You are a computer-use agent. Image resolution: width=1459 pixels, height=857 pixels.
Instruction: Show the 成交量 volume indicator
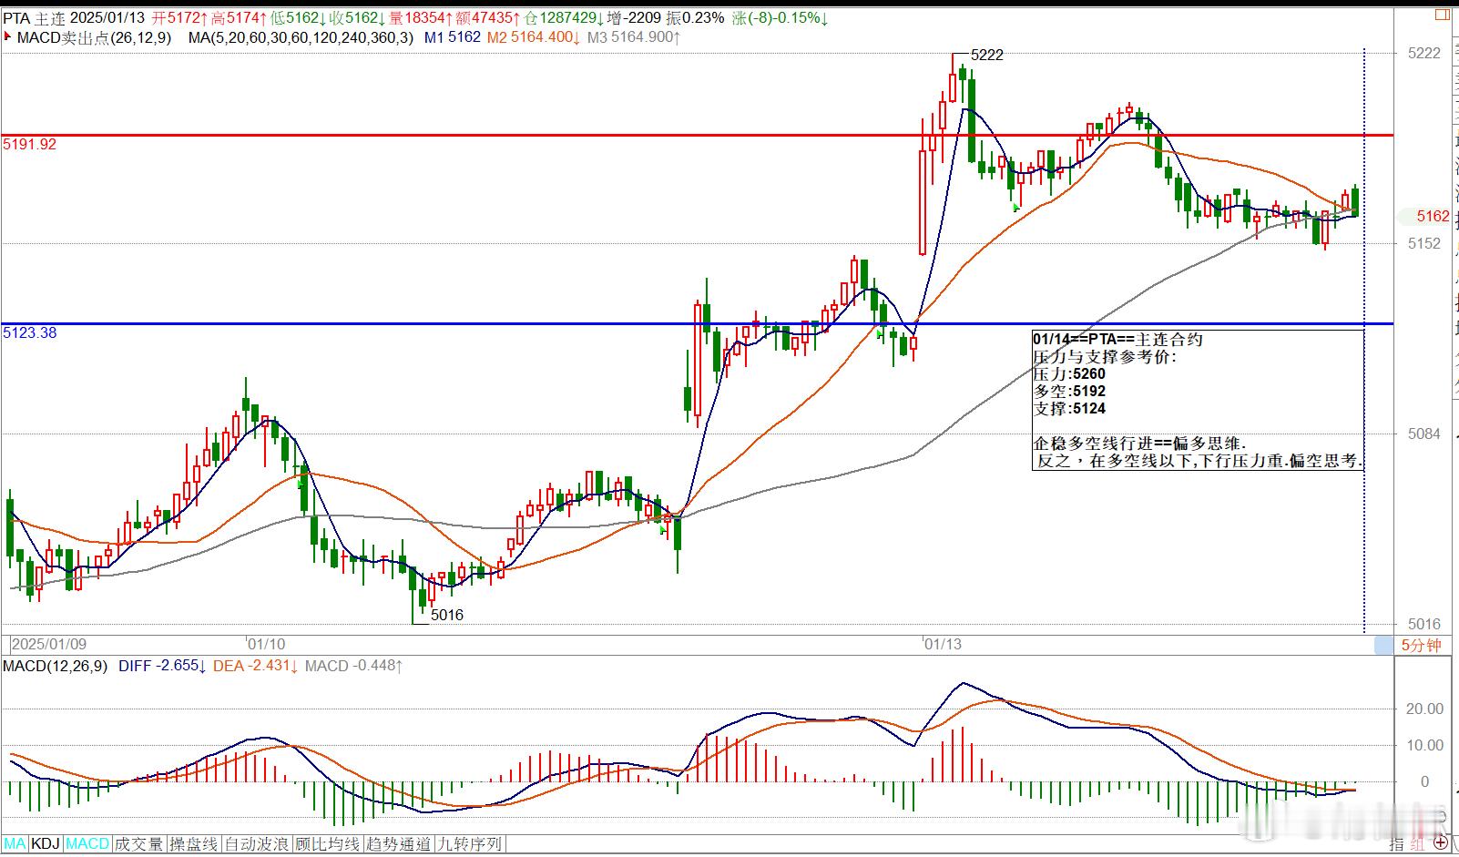(x=139, y=844)
